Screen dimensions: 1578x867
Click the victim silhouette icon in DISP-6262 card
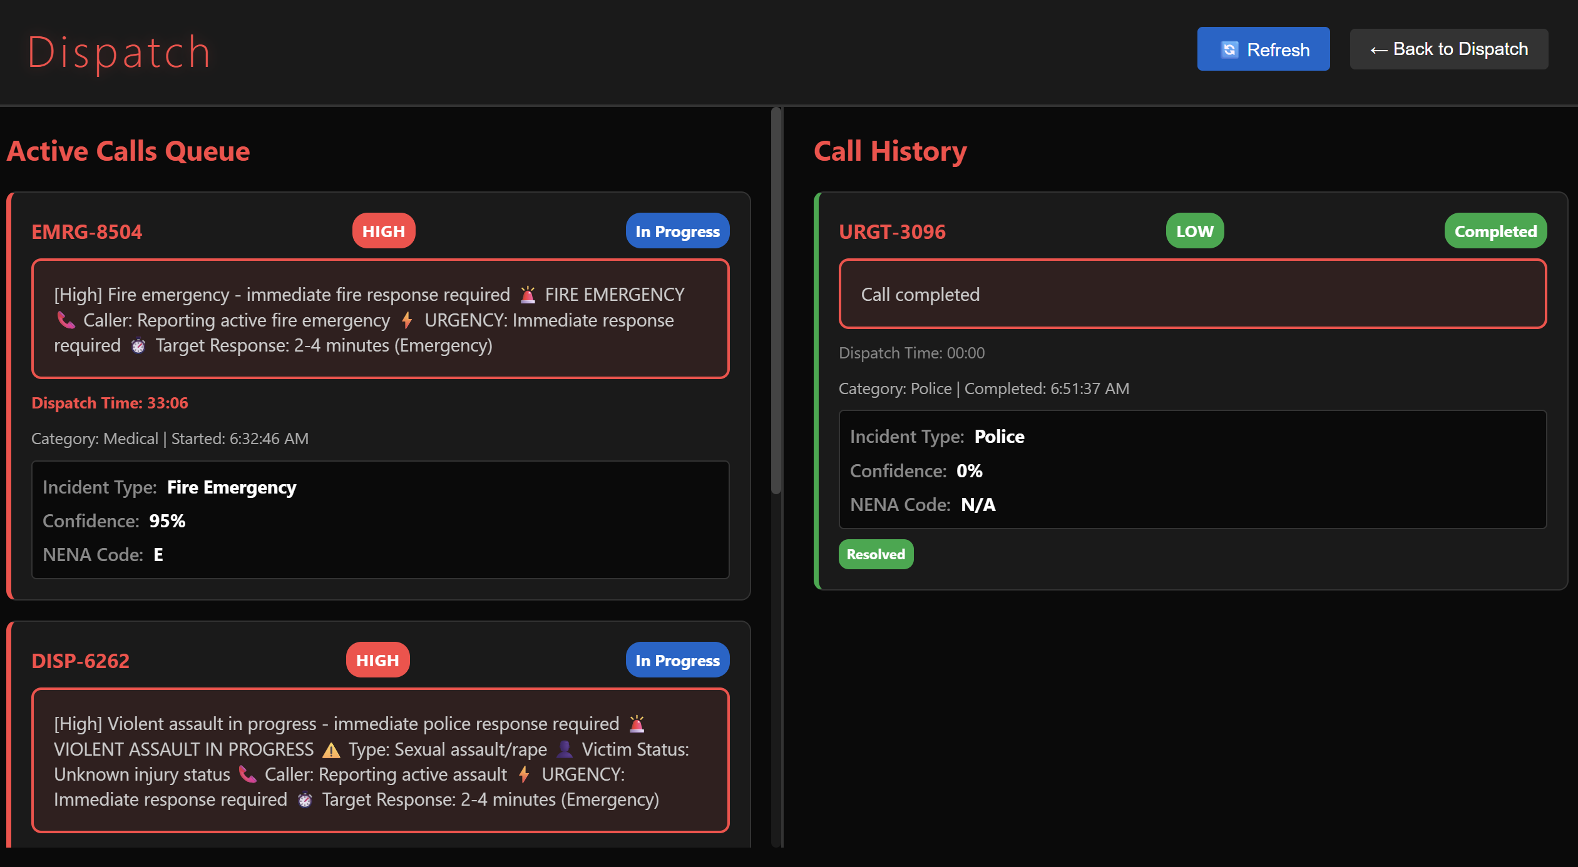(564, 749)
